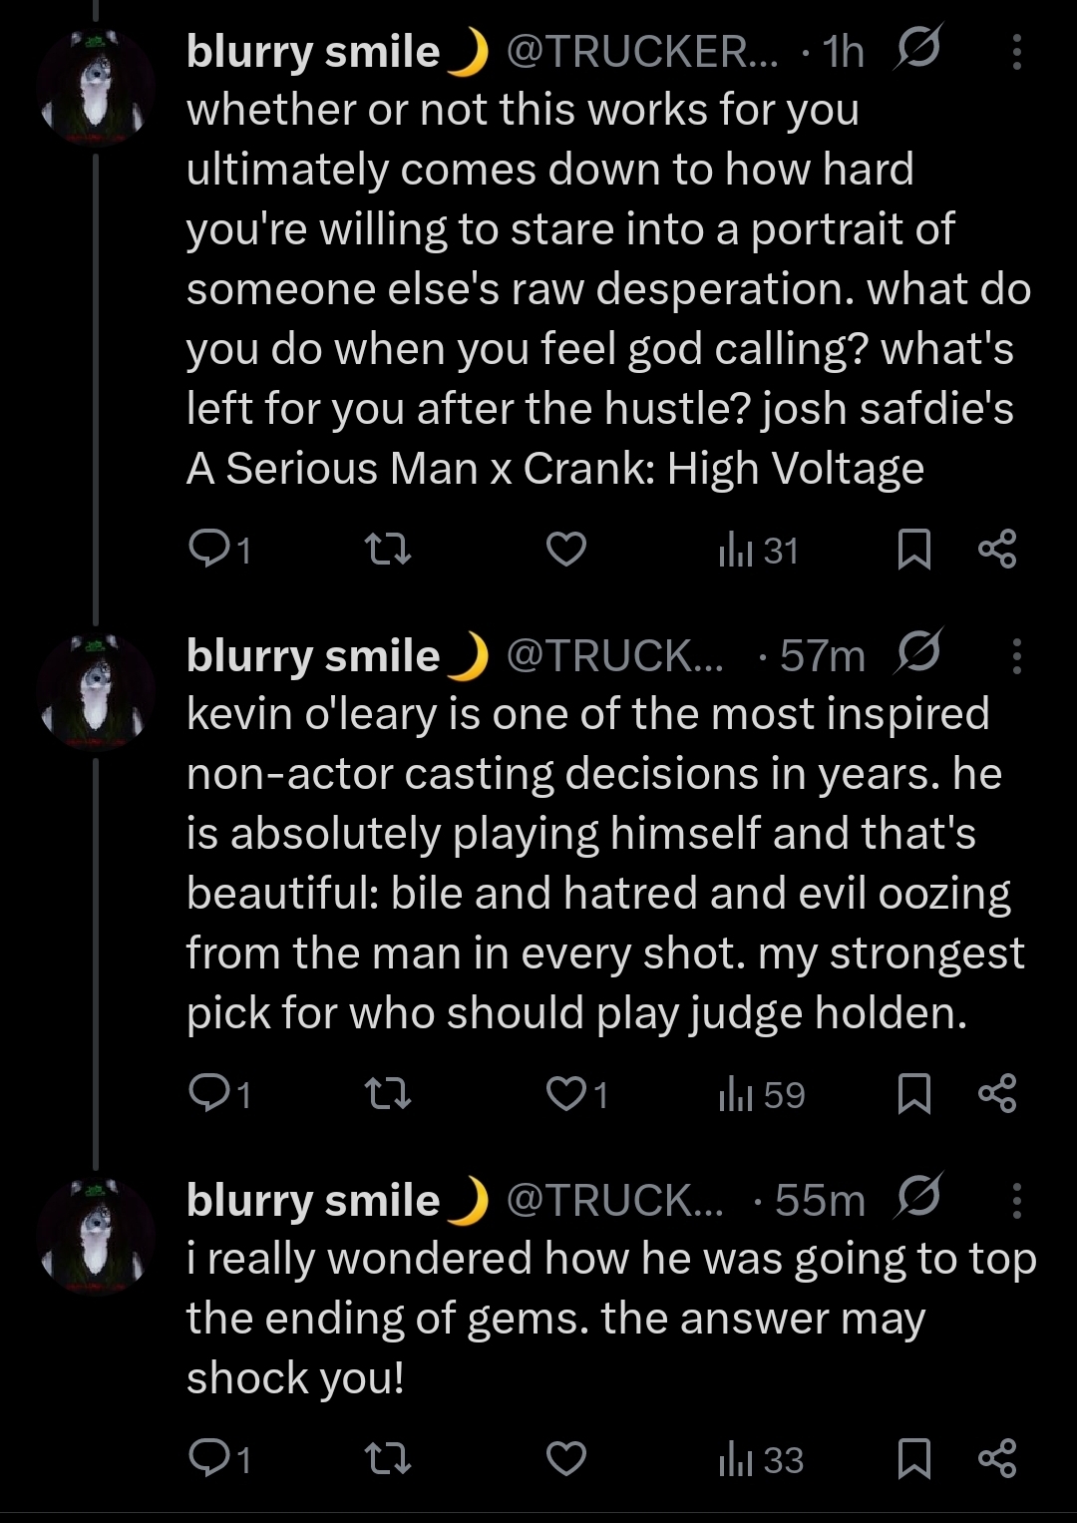
Task: Repost the Kevin O'Leary casting tweet
Action: (387, 1094)
